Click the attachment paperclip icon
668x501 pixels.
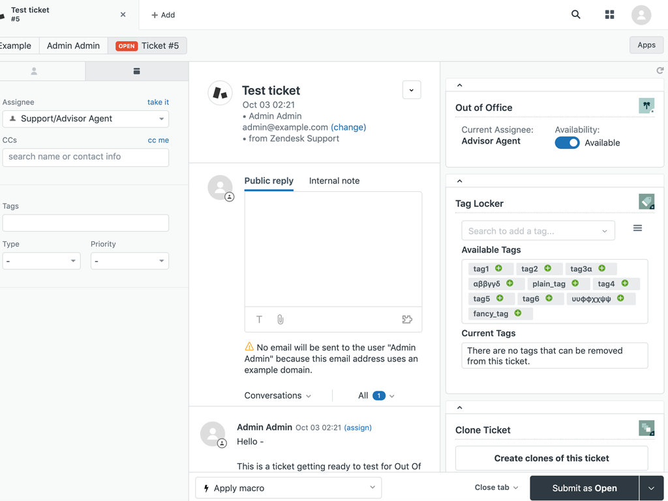[281, 320]
